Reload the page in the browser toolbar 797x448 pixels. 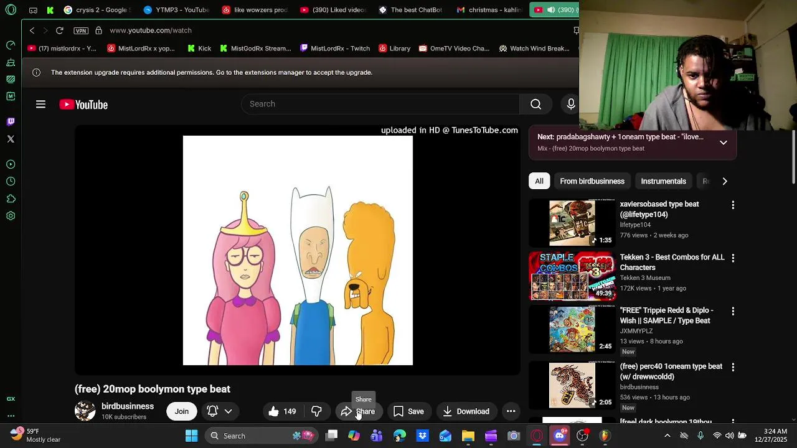click(60, 30)
